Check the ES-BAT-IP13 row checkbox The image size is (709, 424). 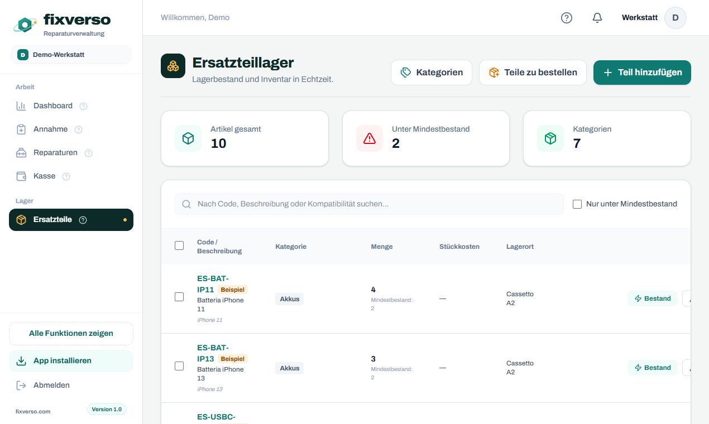click(179, 366)
